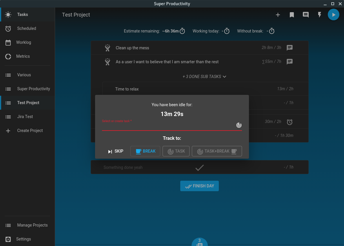The image size is (344, 246).
Task: Open notes icon for Clean up the mess
Action: click(x=290, y=48)
